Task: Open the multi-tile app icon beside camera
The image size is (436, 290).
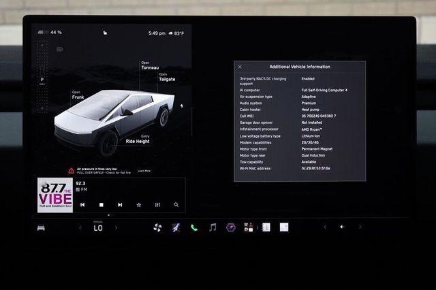Action: (x=248, y=227)
